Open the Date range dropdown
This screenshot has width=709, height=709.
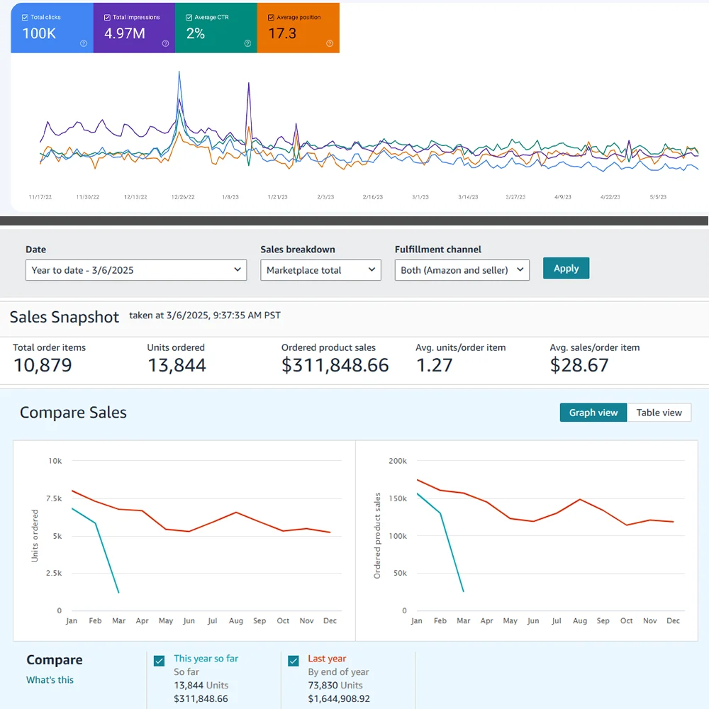click(x=136, y=270)
